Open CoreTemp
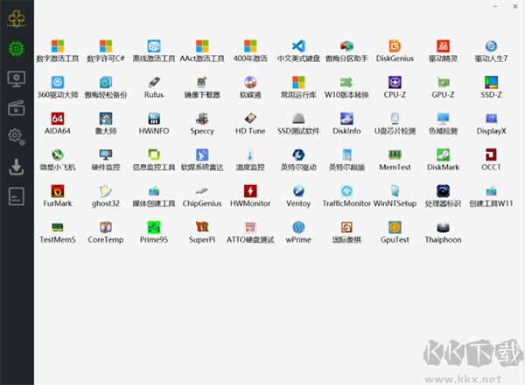The height and width of the screenshot is (385, 525). [x=106, y=232]
